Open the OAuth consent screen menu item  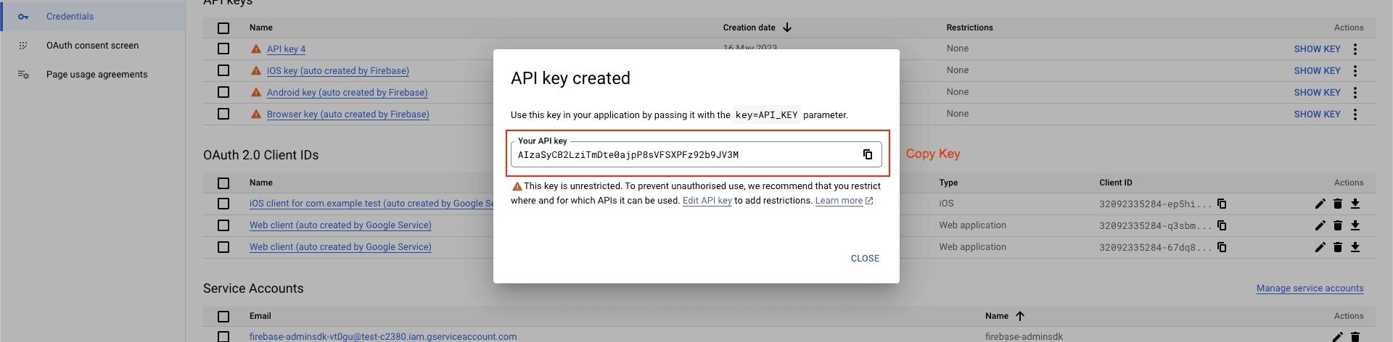92,46
